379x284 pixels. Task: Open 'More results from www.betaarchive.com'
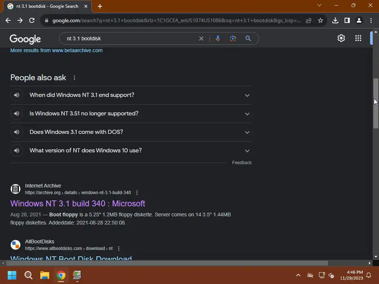56,50
